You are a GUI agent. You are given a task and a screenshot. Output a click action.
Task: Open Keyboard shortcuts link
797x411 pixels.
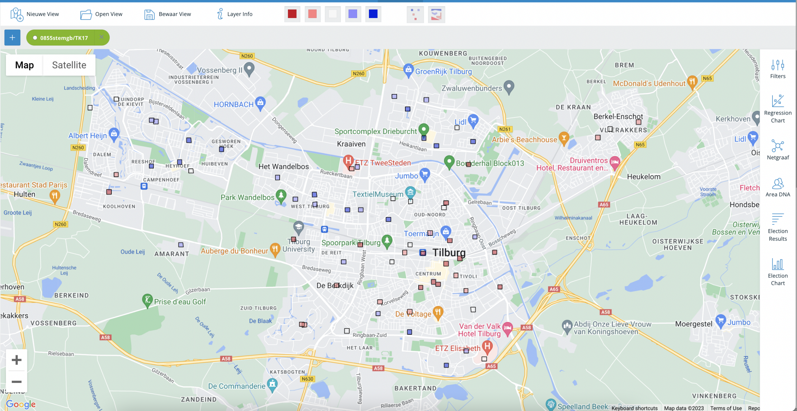click(634, 408)
